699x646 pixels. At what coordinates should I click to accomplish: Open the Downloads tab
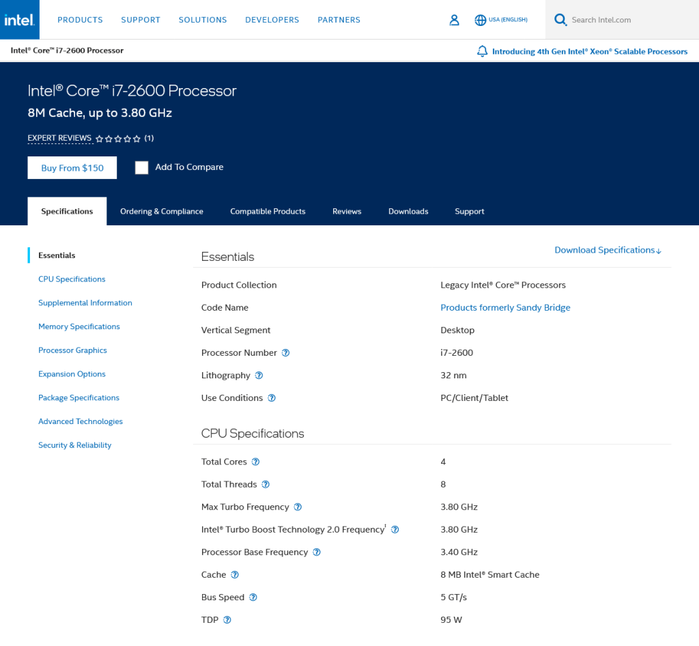coord(408,212)
